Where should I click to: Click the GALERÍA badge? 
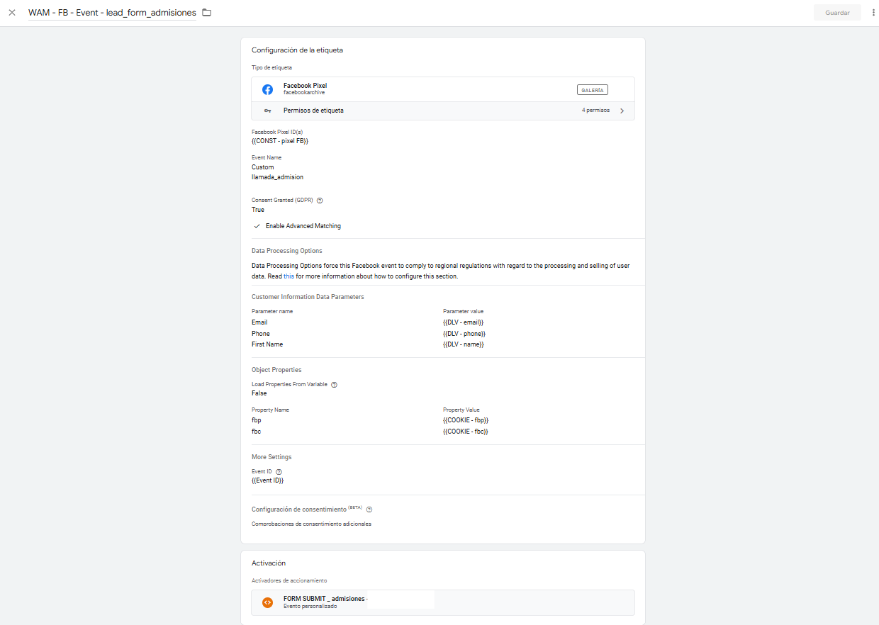[592, 90]
